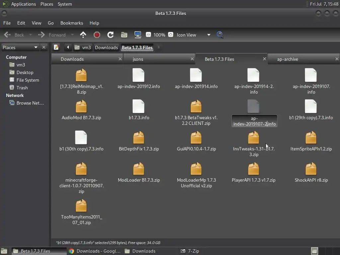This screenshot has width=340, height=255.
Task: Select the minecraftforge-client zip archive icon
Action: [x=81, y=169]
